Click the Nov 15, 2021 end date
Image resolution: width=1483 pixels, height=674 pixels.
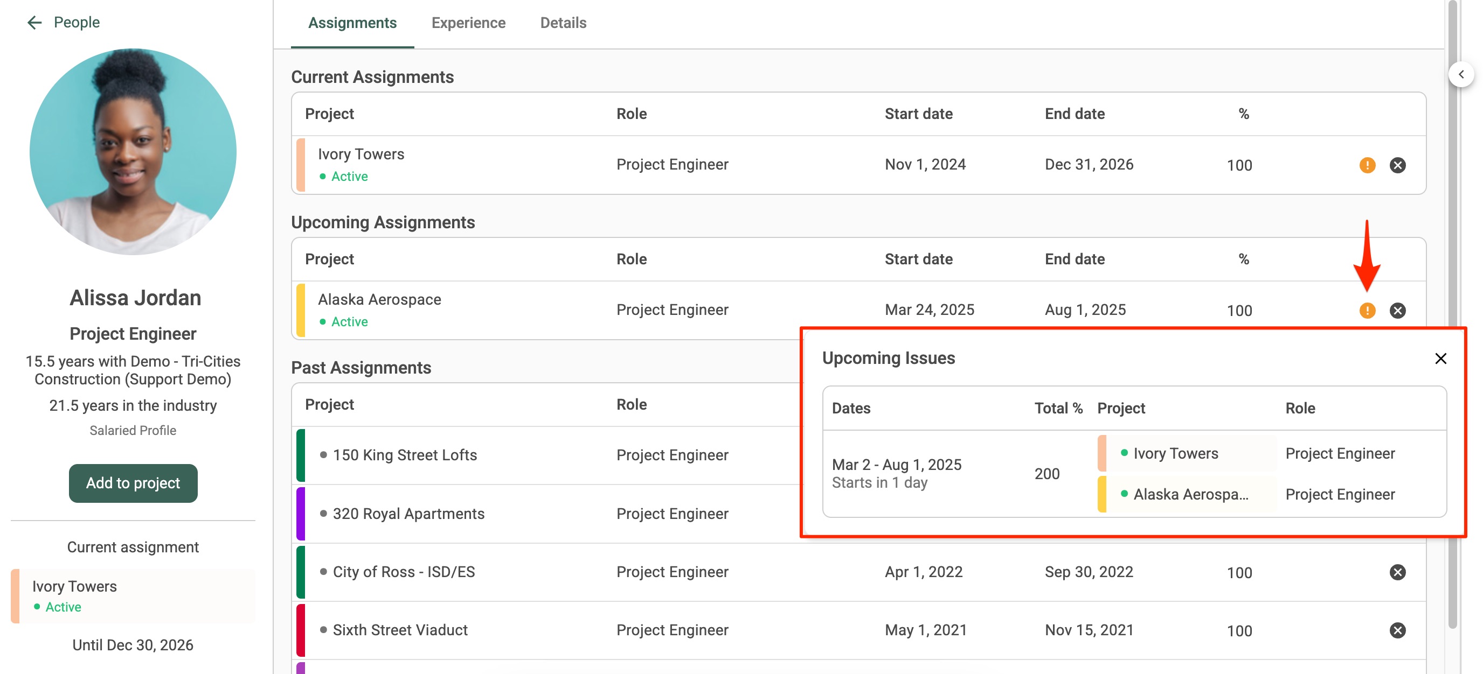1089,630
